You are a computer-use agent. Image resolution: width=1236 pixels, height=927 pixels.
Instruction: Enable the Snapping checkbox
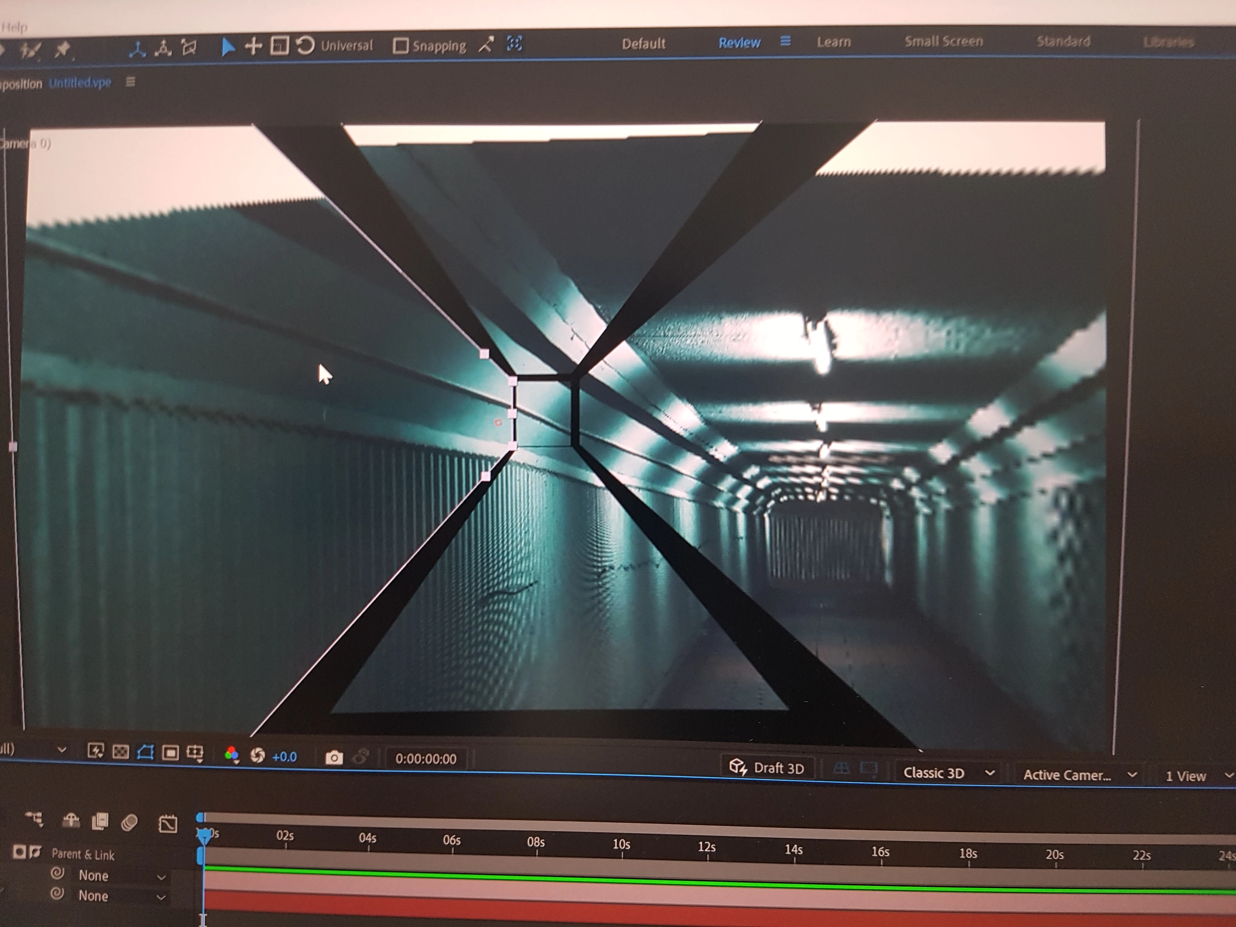401,46
